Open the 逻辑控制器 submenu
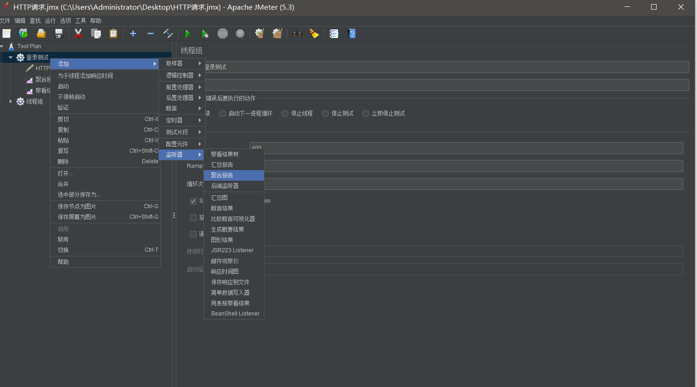697x387 pixels. [x=182, y=75]
